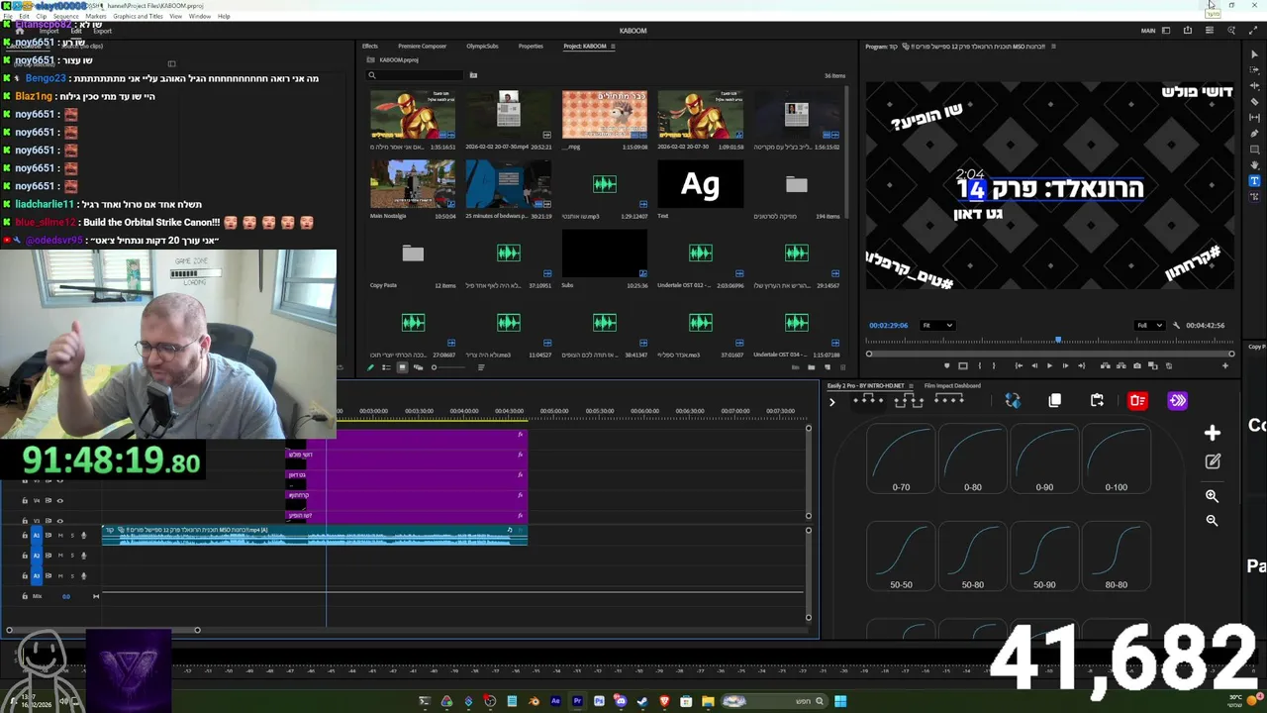Export frame with camera icon

[x=1137, y=366]
